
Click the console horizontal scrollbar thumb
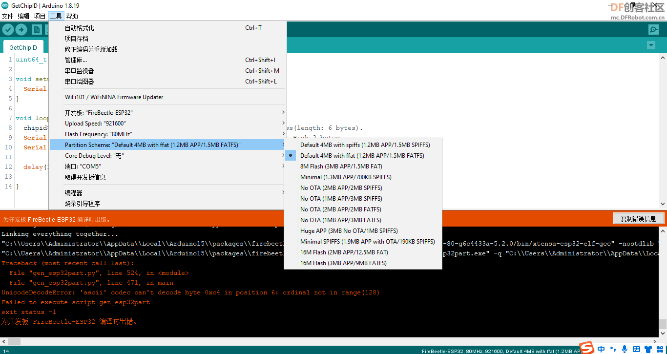(x=15, y=341)
